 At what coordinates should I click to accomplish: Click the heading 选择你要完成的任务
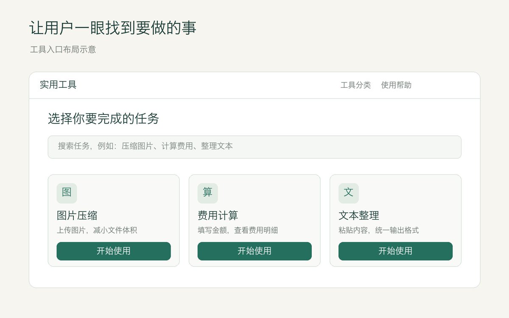103,119
